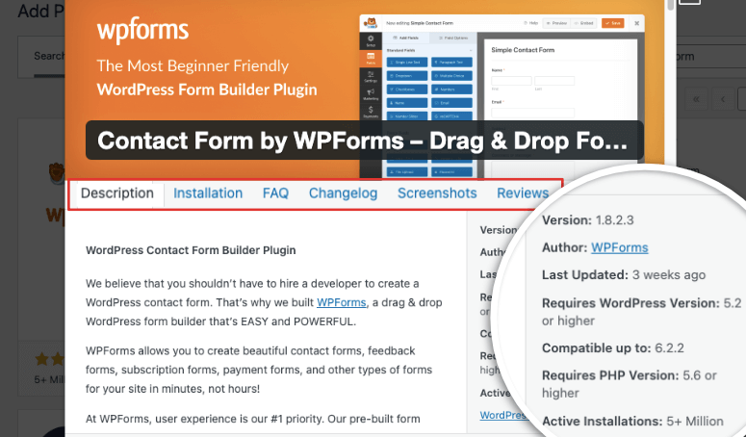Click the orange Save button in banner preview
This screenshot has height=437, width=746.
(613, 23)
